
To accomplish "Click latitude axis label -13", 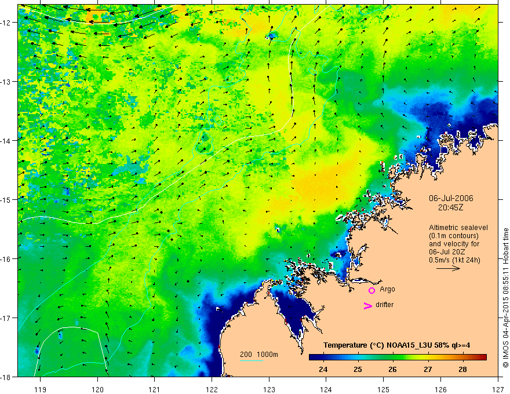I will [7, 82].
